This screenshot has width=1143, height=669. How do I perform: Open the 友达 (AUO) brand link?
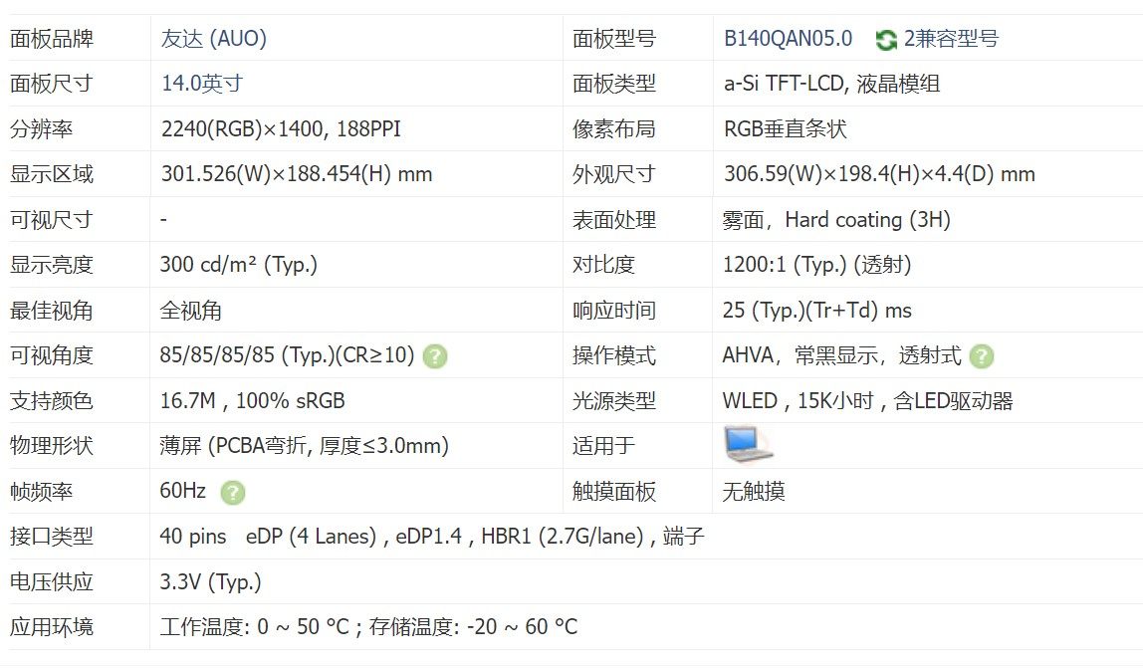click(214, 39)
